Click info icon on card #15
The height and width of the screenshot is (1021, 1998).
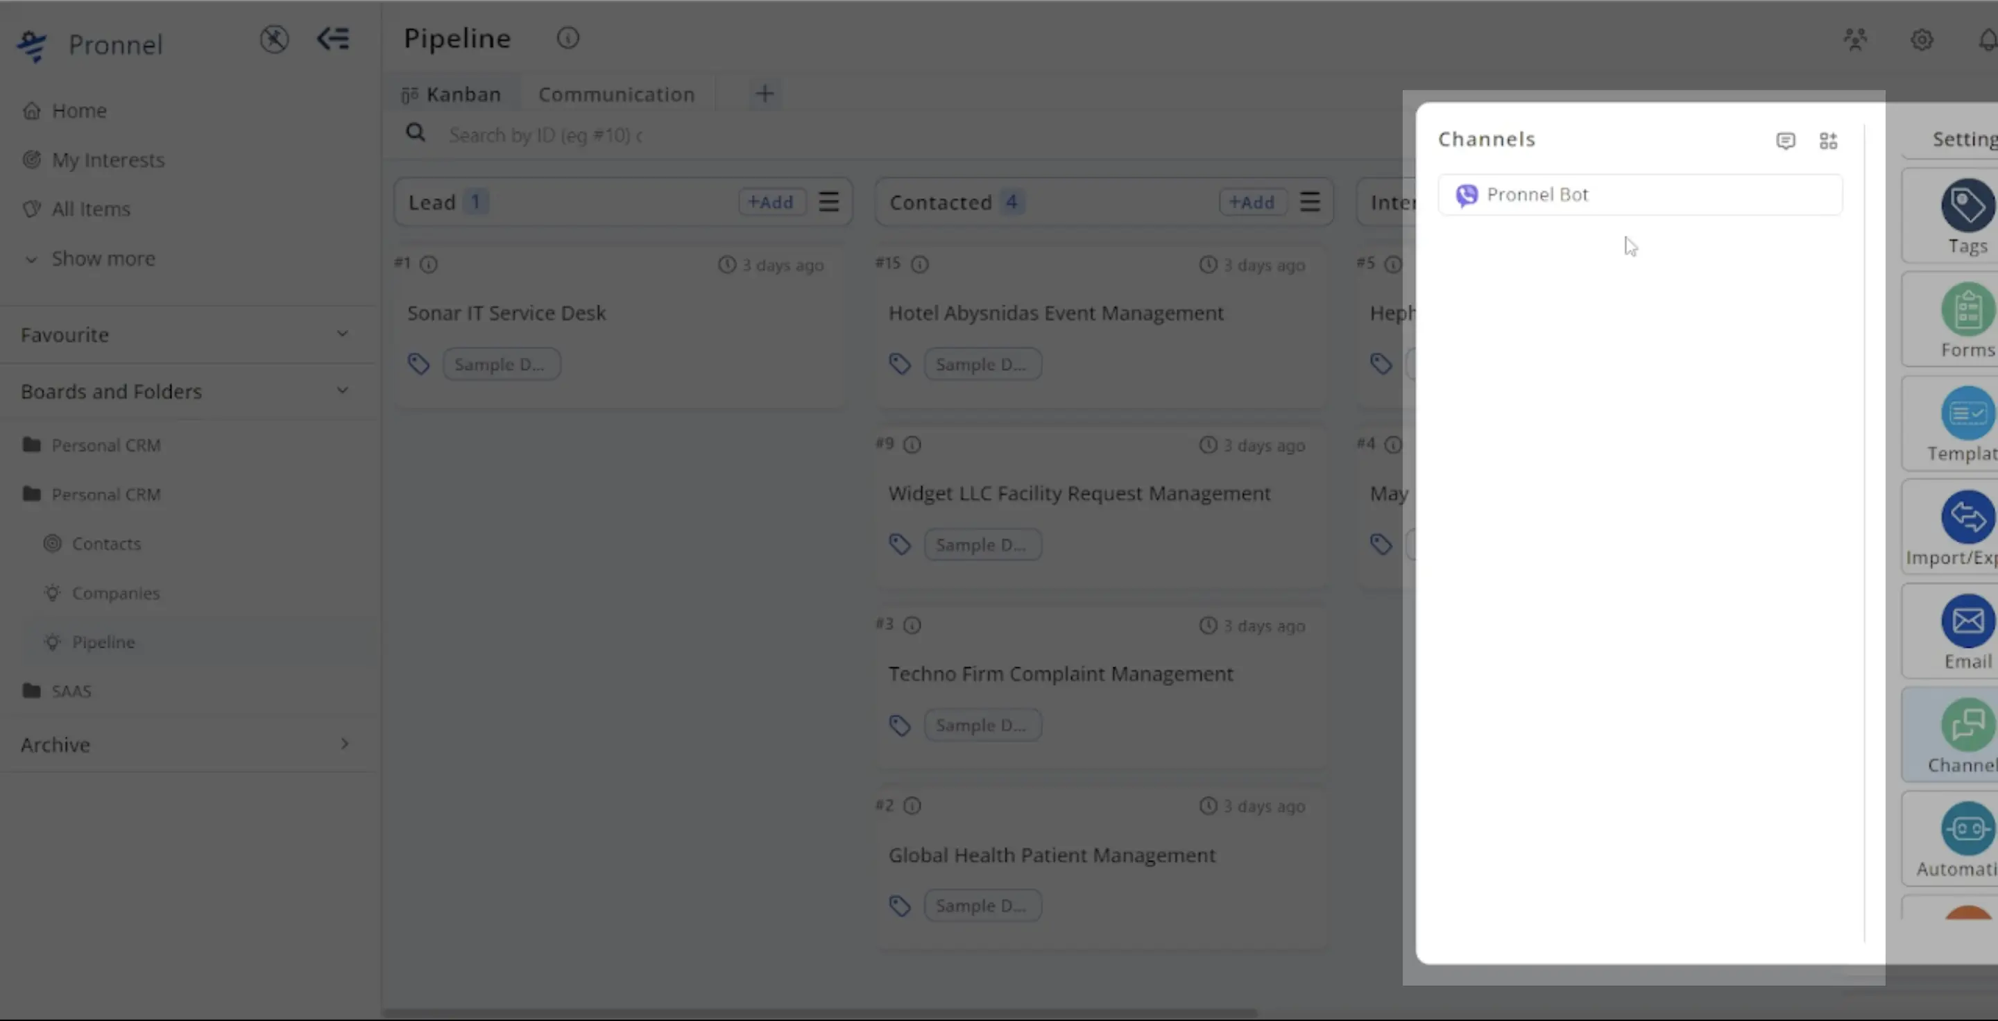pos(920,265)
